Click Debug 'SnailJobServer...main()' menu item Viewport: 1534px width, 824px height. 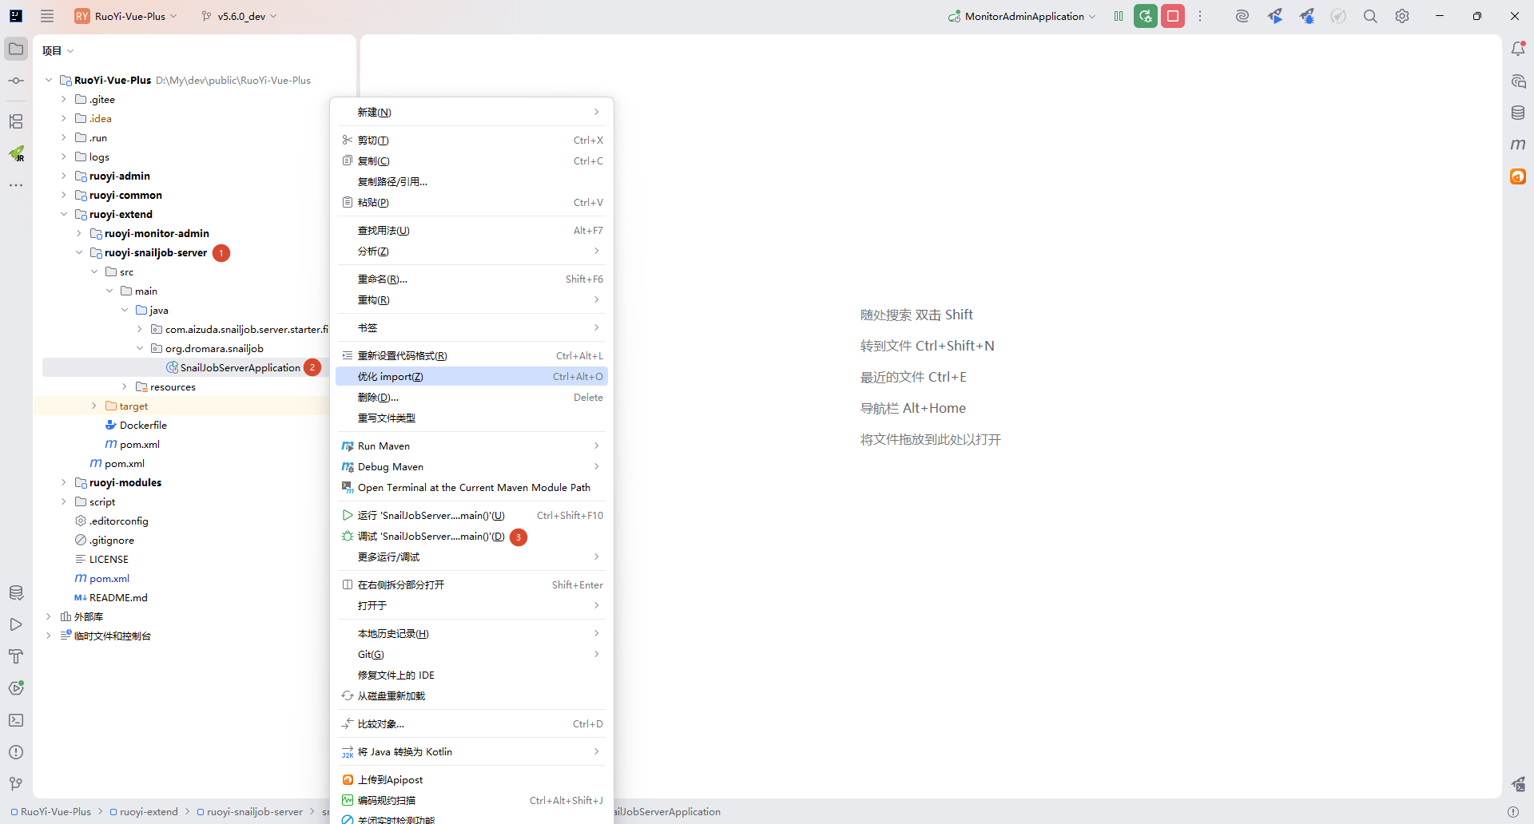click(x=431, y=537)
